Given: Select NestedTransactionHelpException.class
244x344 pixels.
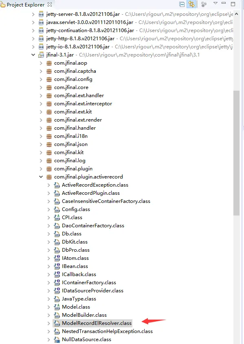Looking at the screenshot, I should tap(107, 331).
